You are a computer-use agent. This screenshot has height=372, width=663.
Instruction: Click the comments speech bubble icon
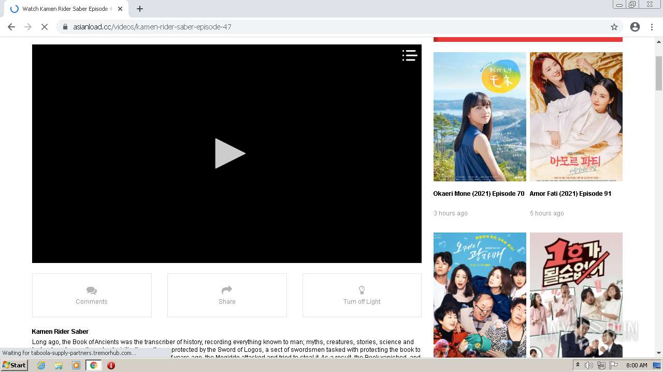pos(92,290)
